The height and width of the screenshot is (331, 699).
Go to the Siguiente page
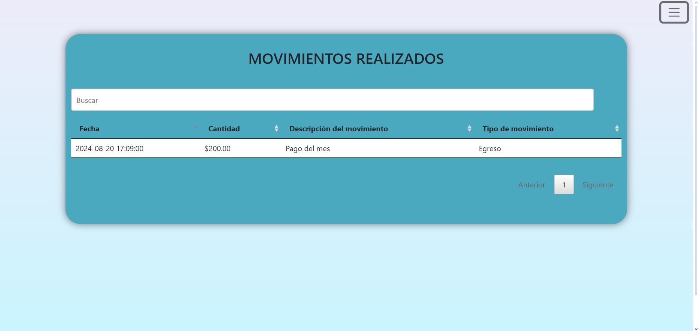tap(598, 185)
